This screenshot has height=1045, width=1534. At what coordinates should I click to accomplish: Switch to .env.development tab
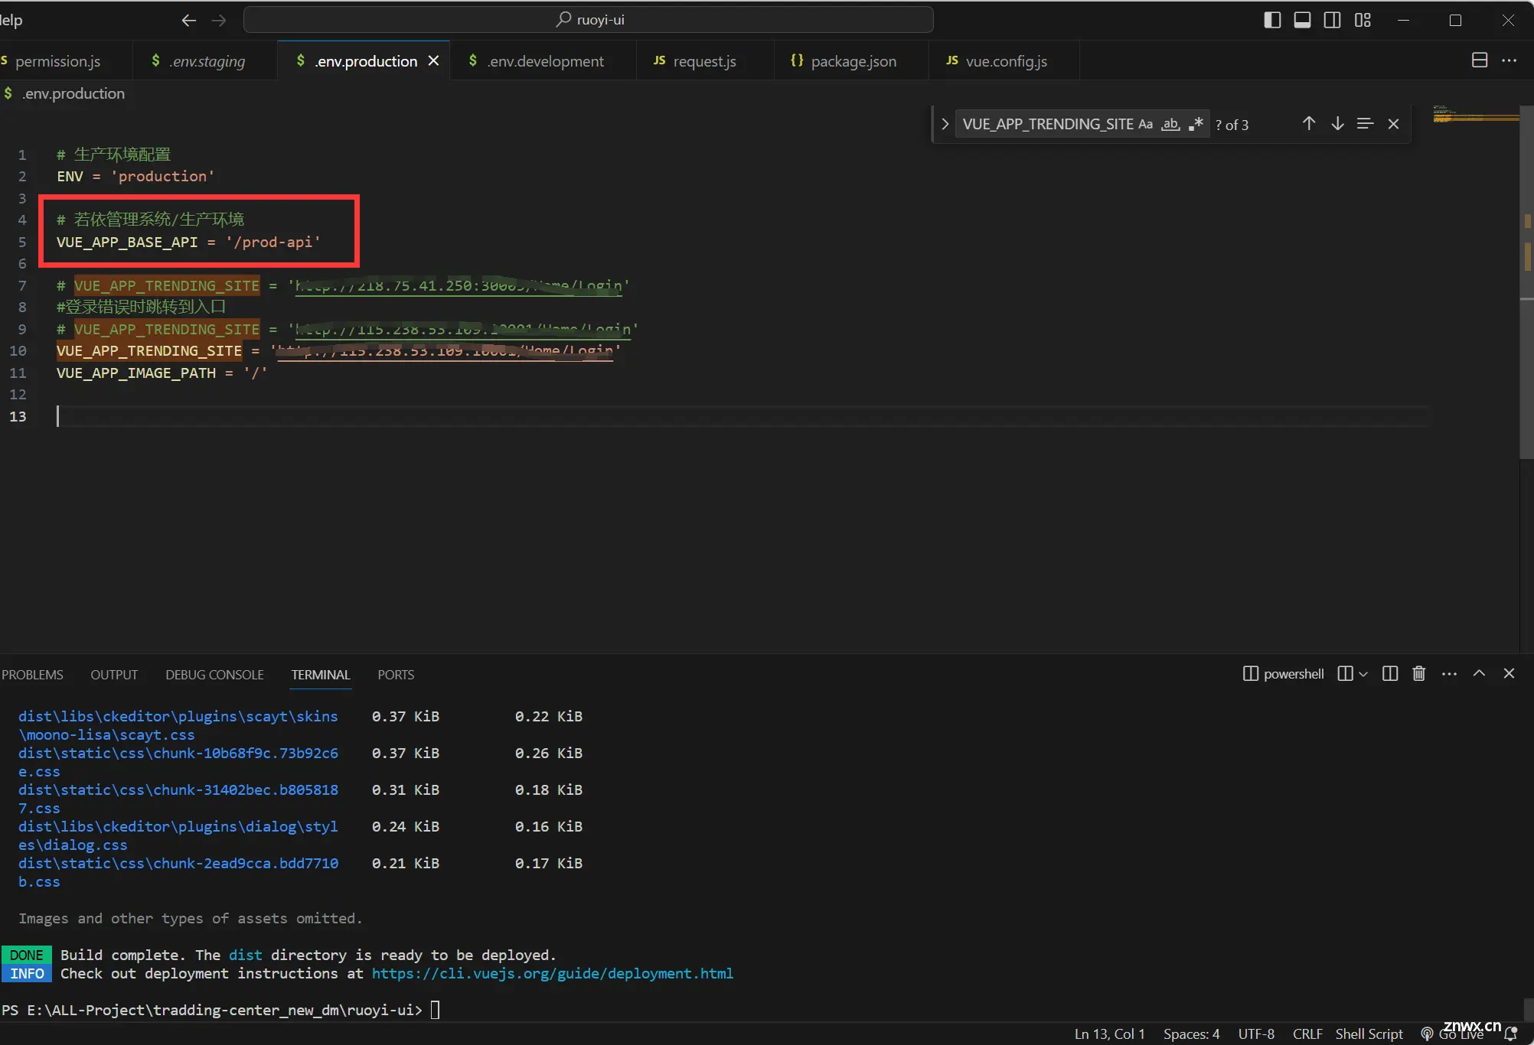pyautogui.click(x=545, y=61)
